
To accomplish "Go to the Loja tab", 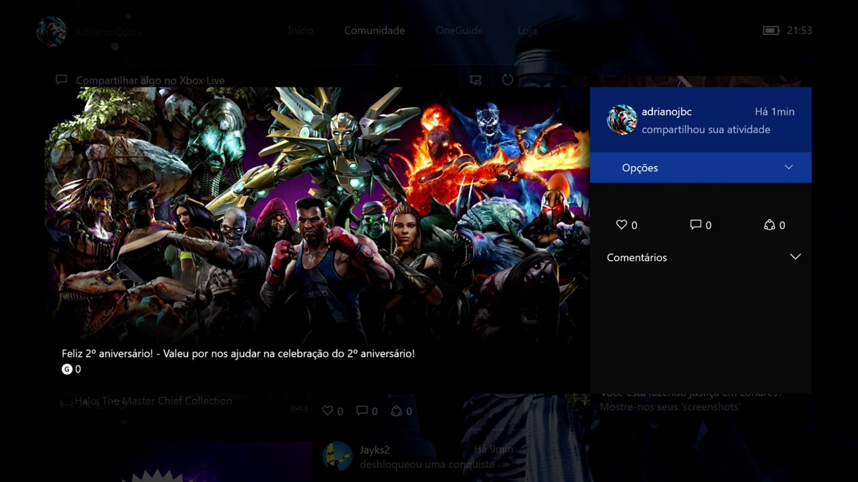I will click(x=527, y=31).
